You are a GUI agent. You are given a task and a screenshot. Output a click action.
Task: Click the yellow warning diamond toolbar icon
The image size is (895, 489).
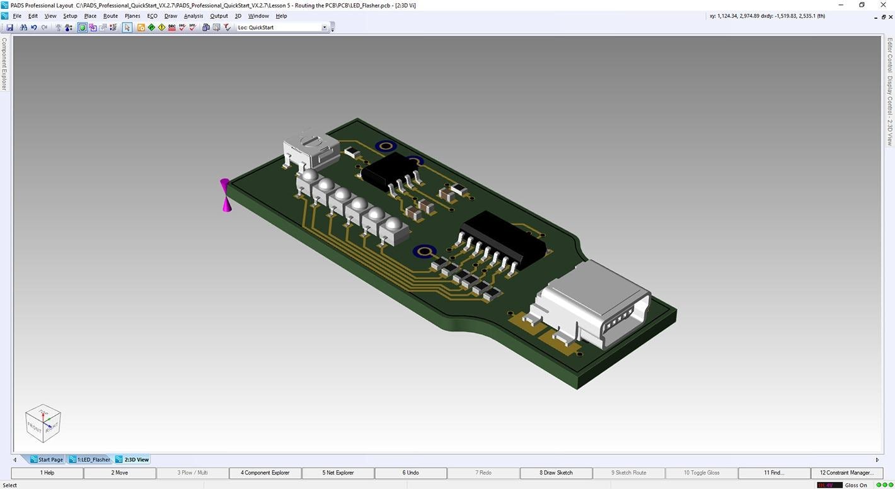click(161, 27)
